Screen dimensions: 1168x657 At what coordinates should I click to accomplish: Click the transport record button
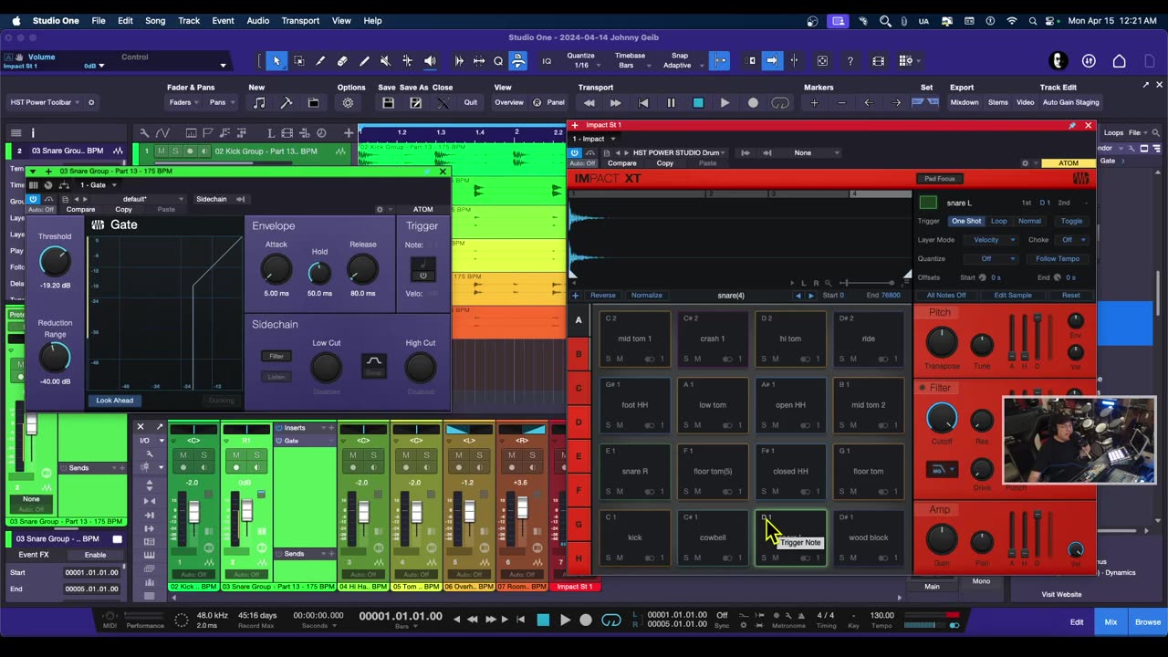(x=753, y=102)
